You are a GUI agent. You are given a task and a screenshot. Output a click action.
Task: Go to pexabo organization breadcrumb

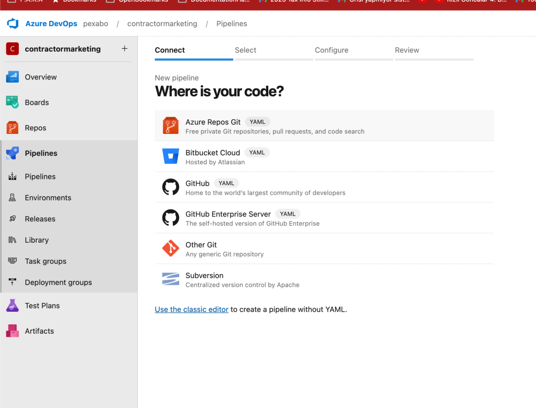point(95,24)
